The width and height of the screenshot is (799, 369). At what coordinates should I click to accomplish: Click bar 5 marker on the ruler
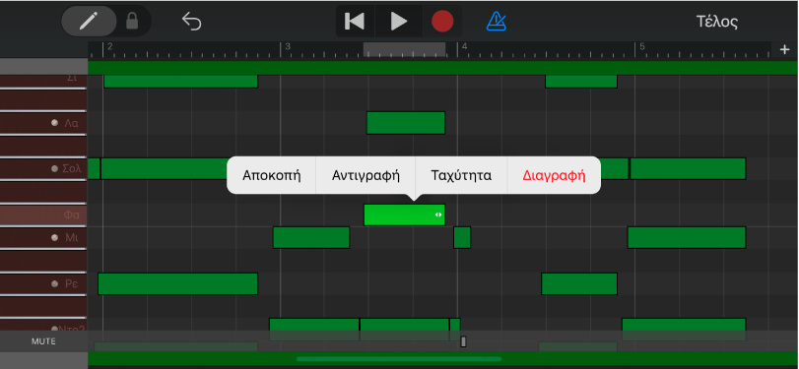pyautogui.click(x=642, y=47)
